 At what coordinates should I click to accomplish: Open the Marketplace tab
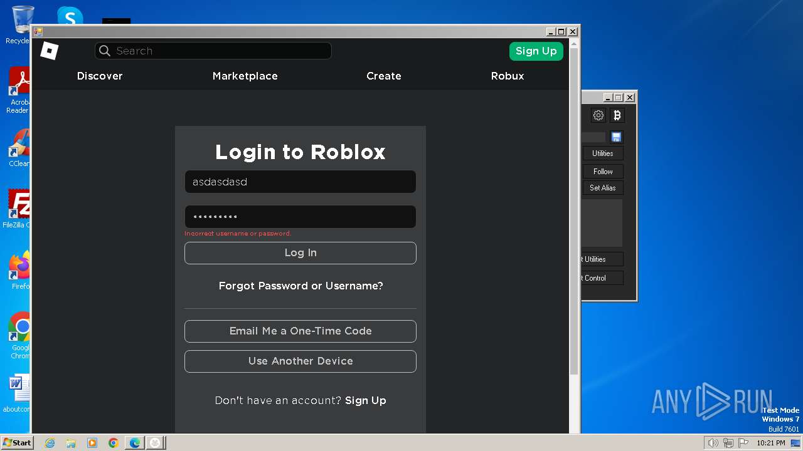245,76
